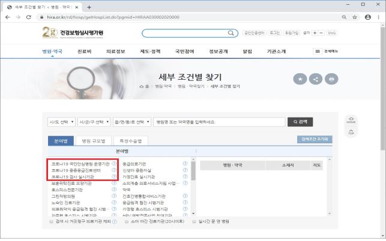This screenshot has height=241, width=386.
Task: Select 코로나19 검사 실시기관 in the list
Action: click(73, 177)
